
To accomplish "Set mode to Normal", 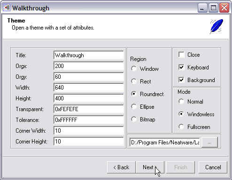I will click(181, 102).
